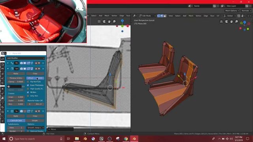Toggle Solidify modifier viewport display
This screenshot has width=253, height=142.
click(25, 69)
